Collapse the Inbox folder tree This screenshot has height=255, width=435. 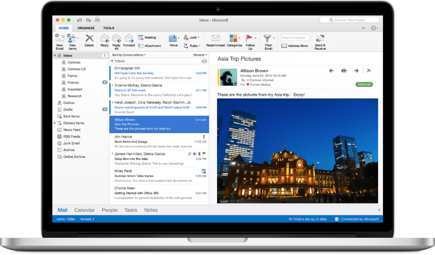pyautogui.click(x=55, y=56)
